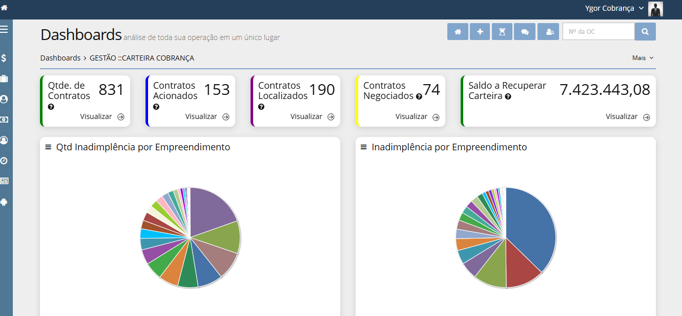Toggle the hamburger sidebar menu
This screenshot has width=682, height=316.
4,29
